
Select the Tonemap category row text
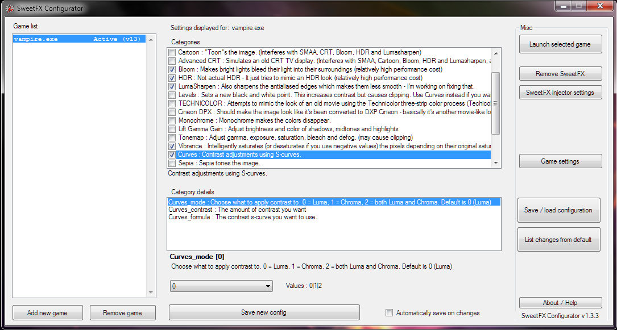(x=295, y=138)
